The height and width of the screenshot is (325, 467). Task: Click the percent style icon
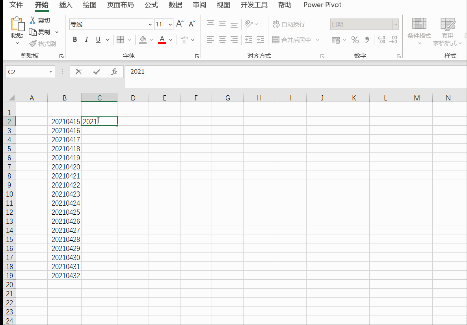355,40
